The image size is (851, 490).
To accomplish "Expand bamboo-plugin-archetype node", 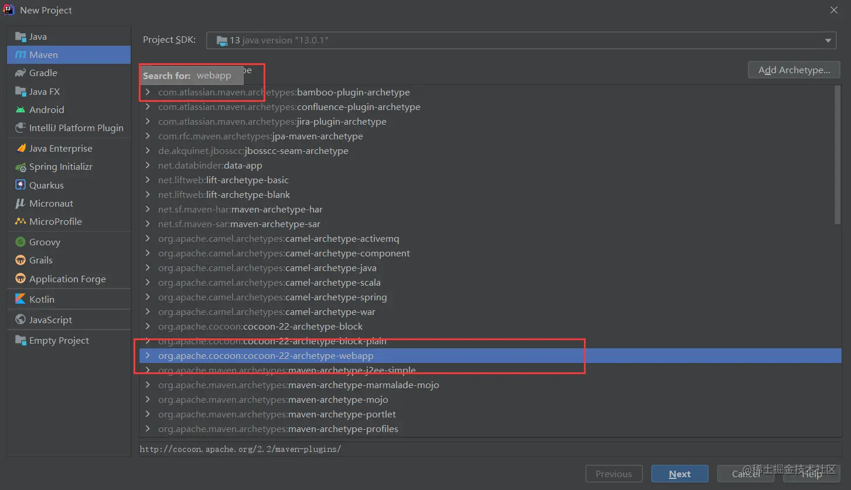I will coord(148,92).
